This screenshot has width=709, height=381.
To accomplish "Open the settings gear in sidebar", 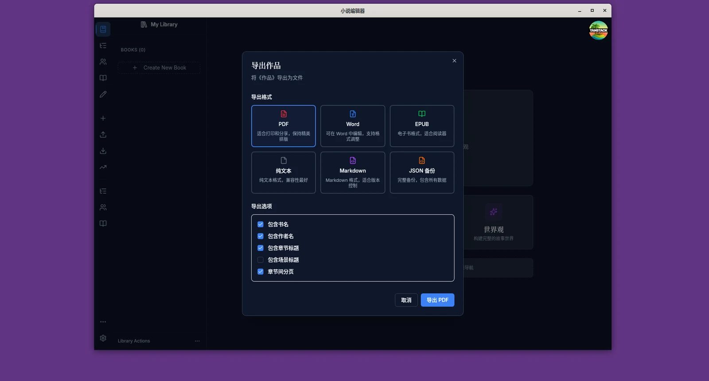I will pos(103,338).
